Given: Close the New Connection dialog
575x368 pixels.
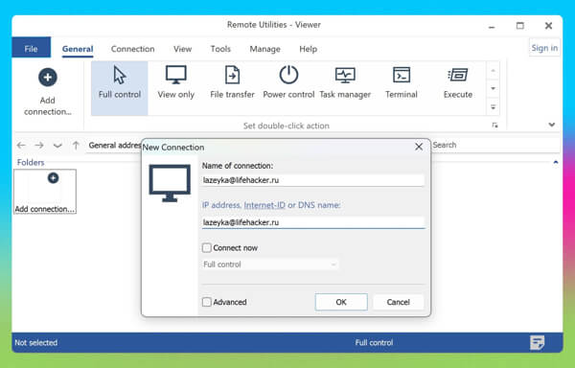Looking at the screenshot, I should pos(419,147).
